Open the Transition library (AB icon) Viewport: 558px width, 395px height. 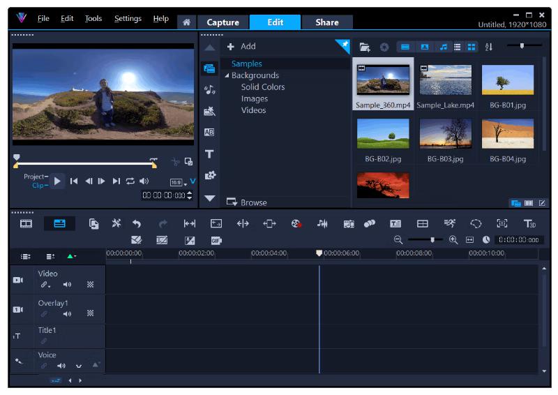point(209,132)
